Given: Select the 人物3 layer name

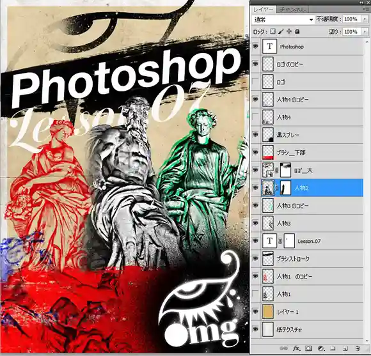Looking at the screenshot, I should pyautogui.click(x=284, y=224).
